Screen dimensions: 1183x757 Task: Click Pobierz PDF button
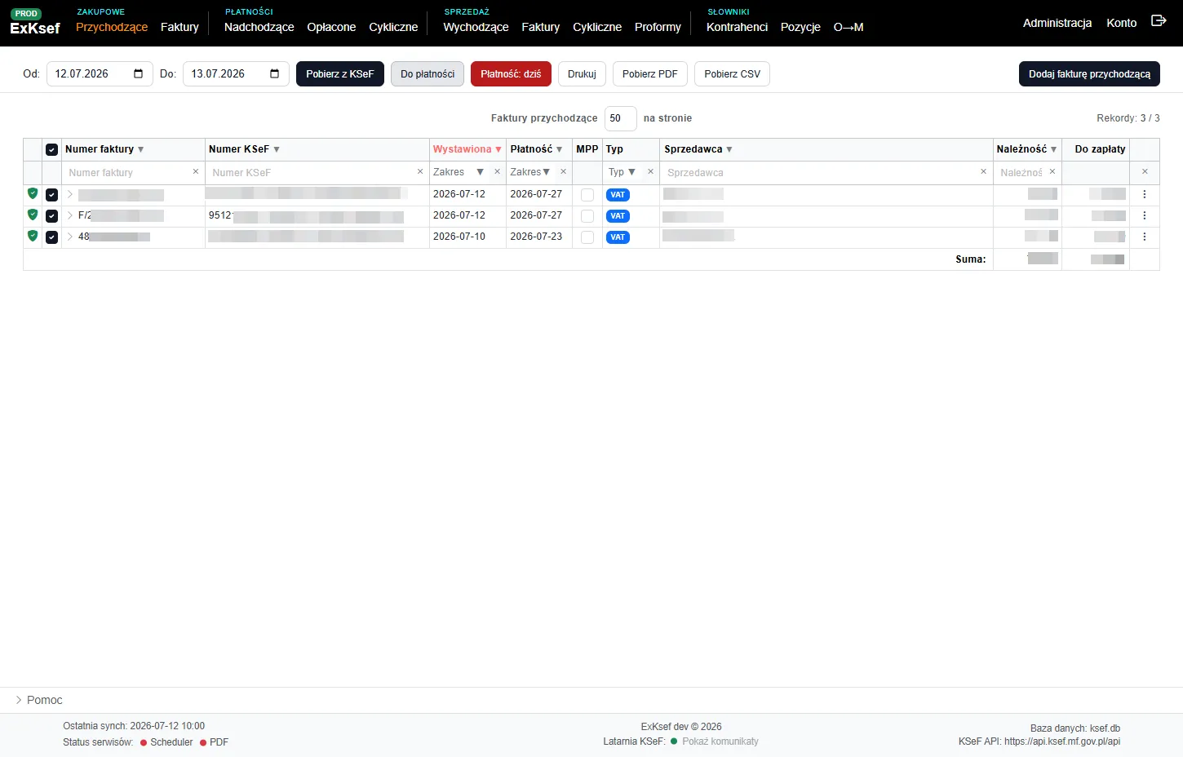click(650, 73)
